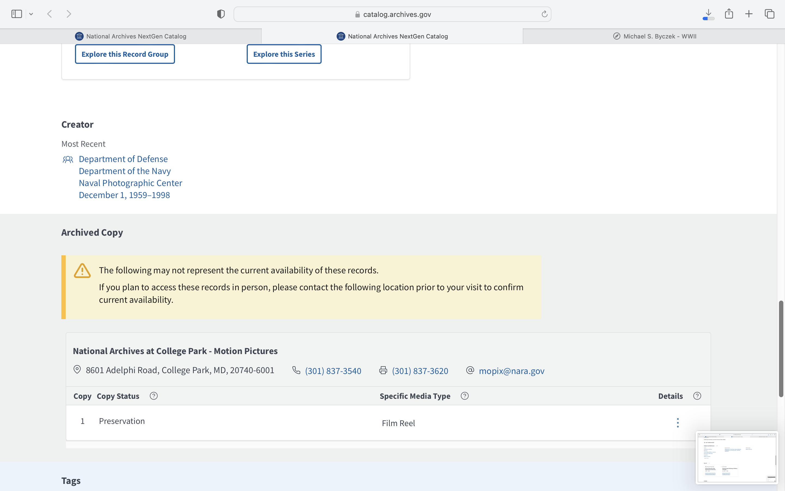The image size is (785, 491).
Task: Click the Share icon in toolbar
Action: 729,14
